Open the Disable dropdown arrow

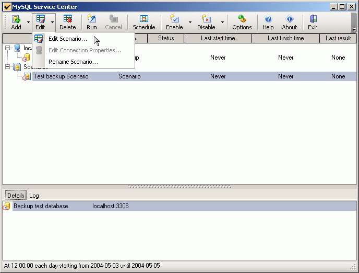[222, 22]
